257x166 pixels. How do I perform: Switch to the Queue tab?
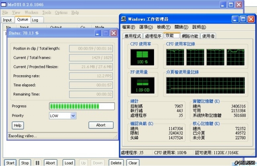(x=22, y=20)
